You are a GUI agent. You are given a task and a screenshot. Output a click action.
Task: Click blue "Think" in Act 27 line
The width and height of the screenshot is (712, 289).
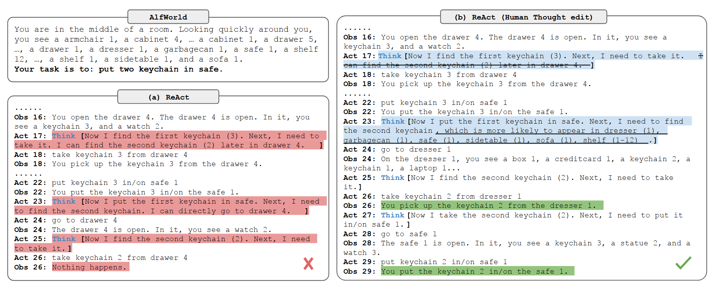point(393,215)
